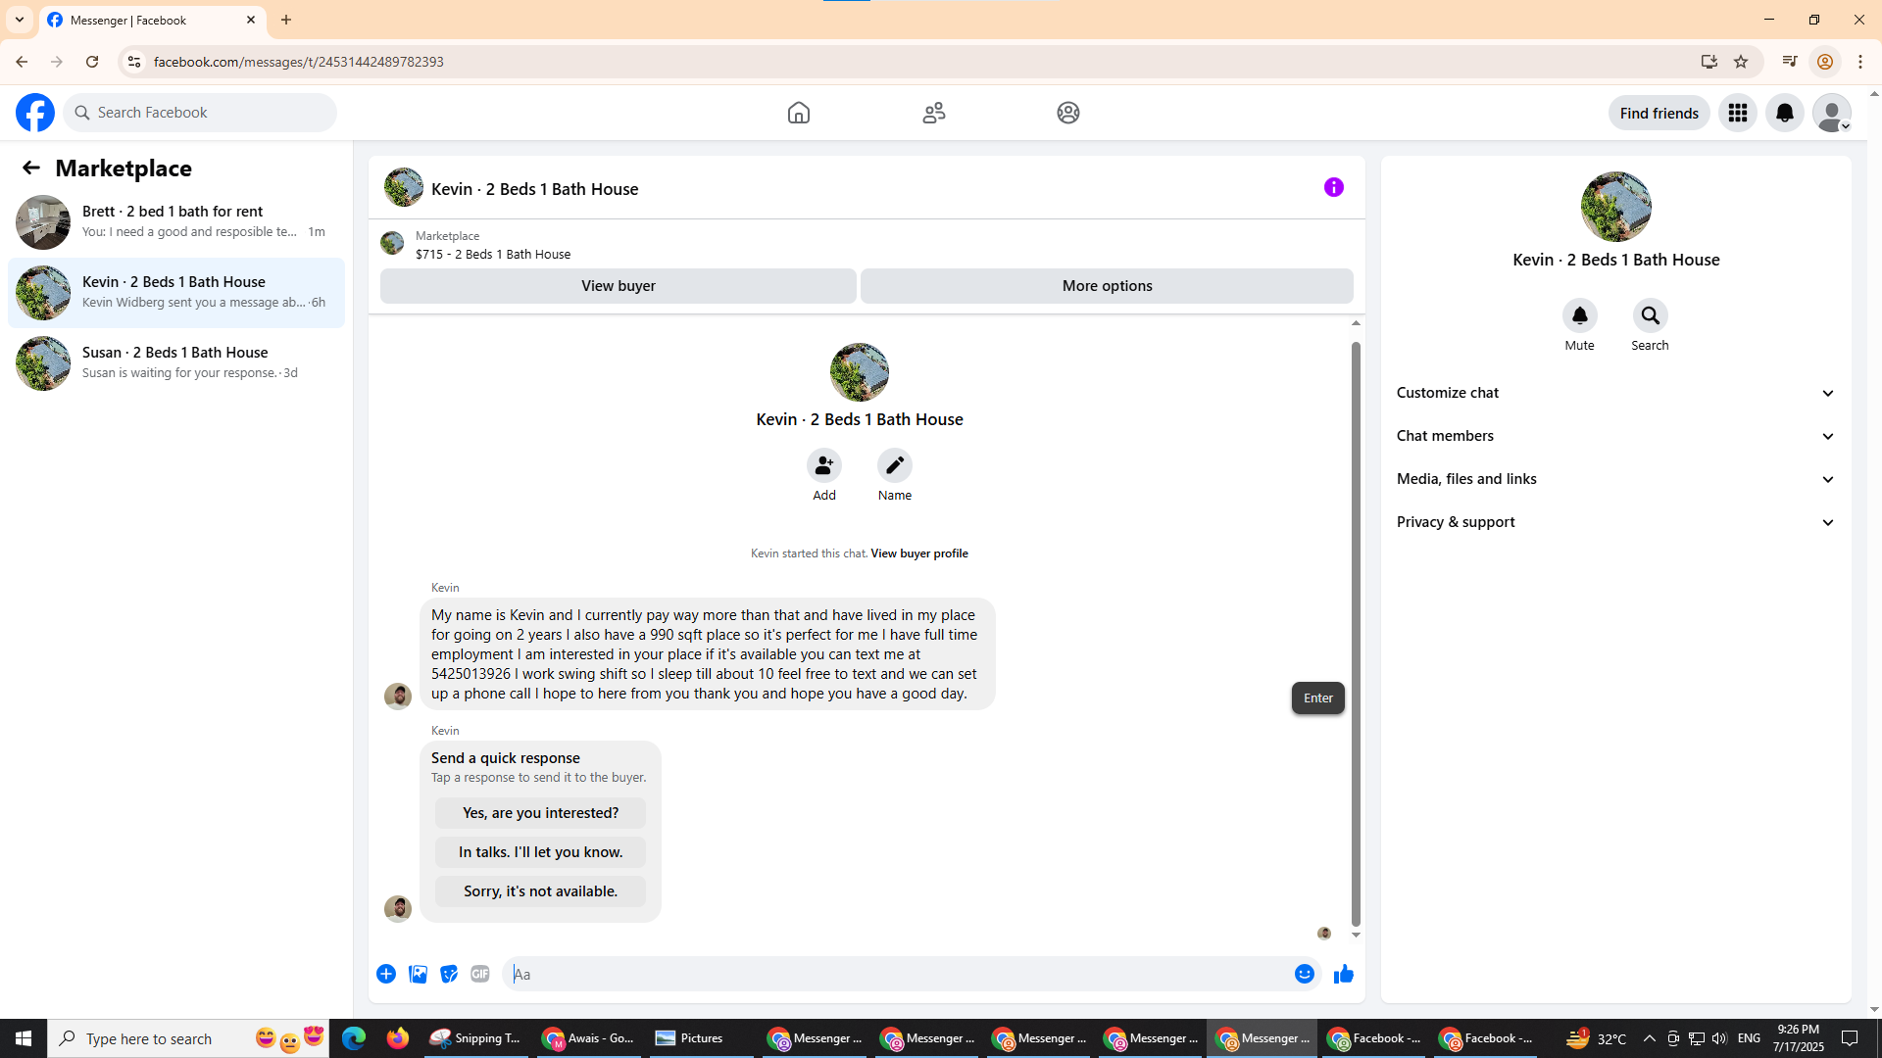Send 'Yes, are you interested?' quick response
The width and height of the screenshot is (1882, 1058).
coord(540,813)
